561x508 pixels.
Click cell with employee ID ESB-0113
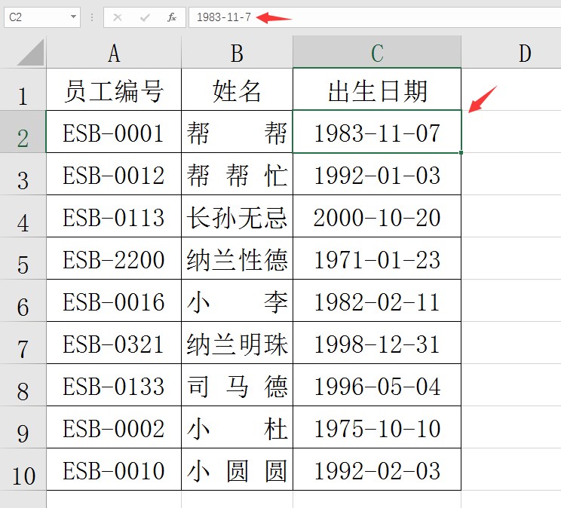pos(114,218)
